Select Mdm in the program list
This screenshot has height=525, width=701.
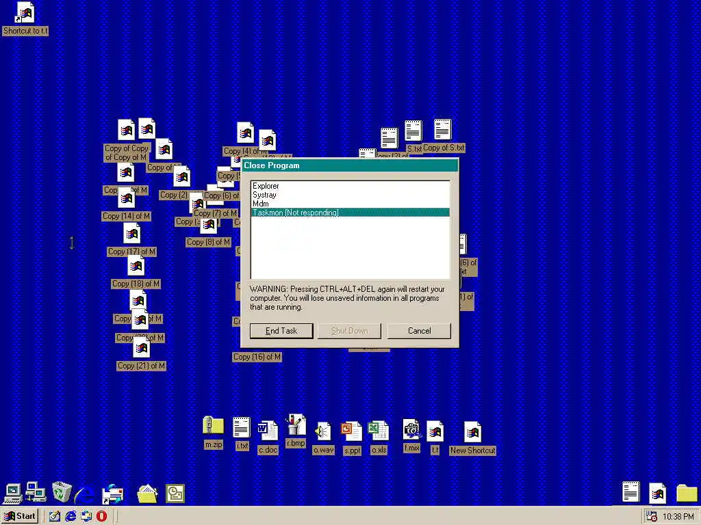(350, 204)
